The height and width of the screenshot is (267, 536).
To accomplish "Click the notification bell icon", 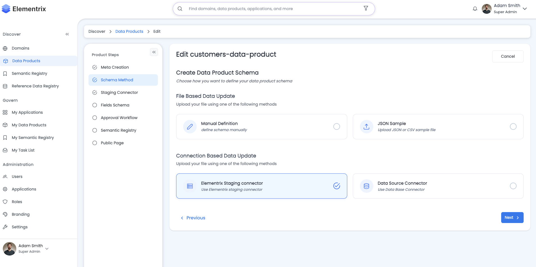I will click(475, 9).
